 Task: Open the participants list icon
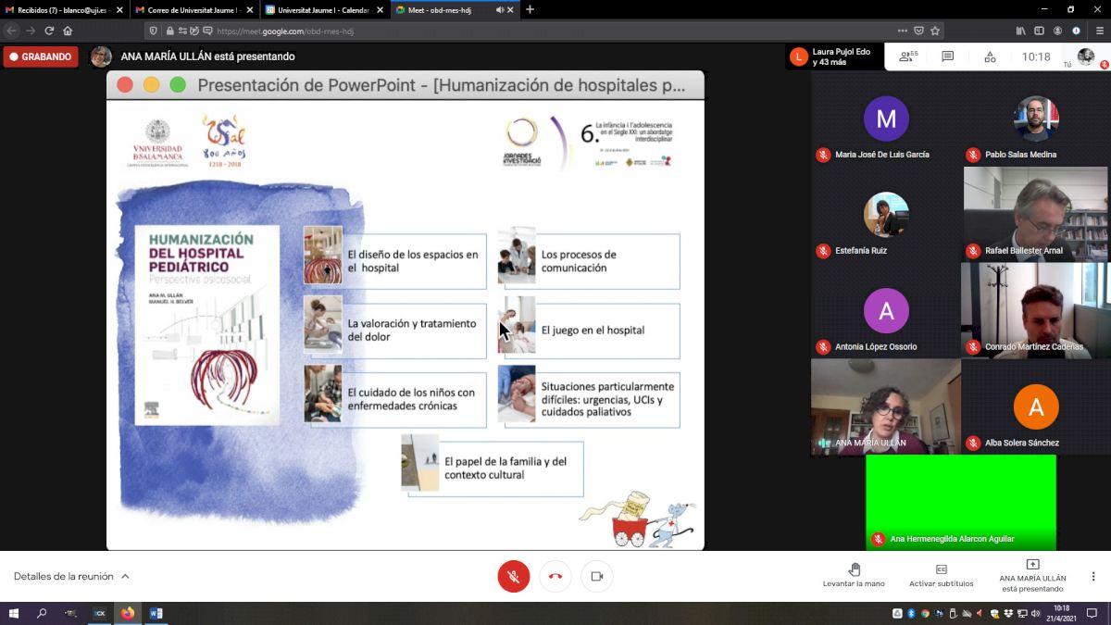click(907, 56)
